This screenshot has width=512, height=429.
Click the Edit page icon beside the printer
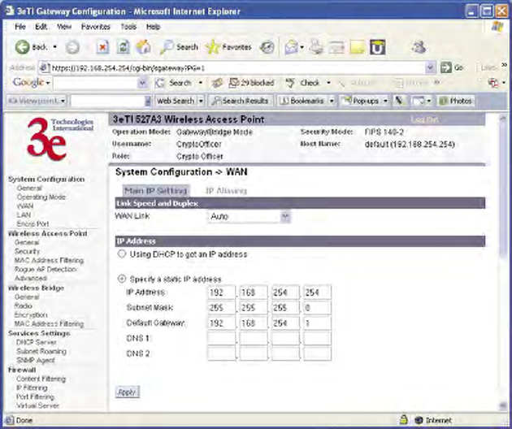pyautogui.click(x=336, y=48)
